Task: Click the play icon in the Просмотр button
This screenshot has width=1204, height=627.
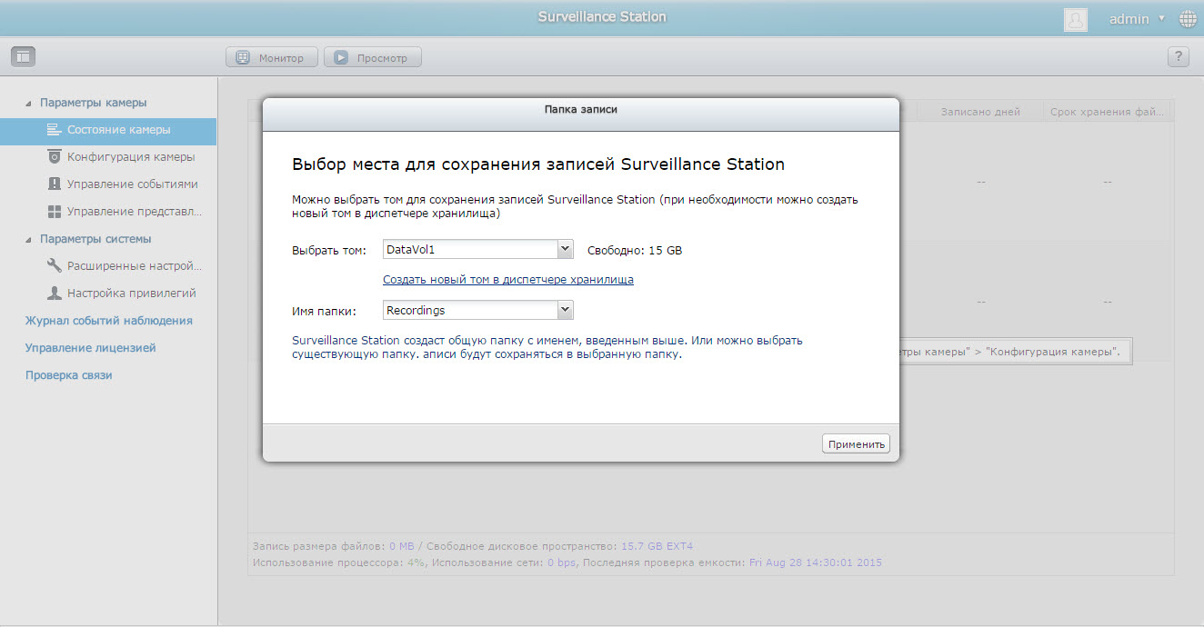Action: point(341,57)
